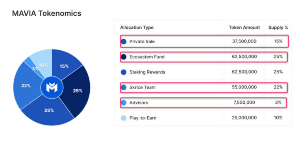The height and width of the screenshot is (147, 307).
Task: Click the Skrice Team legend dot
Action: pos(124,87)
